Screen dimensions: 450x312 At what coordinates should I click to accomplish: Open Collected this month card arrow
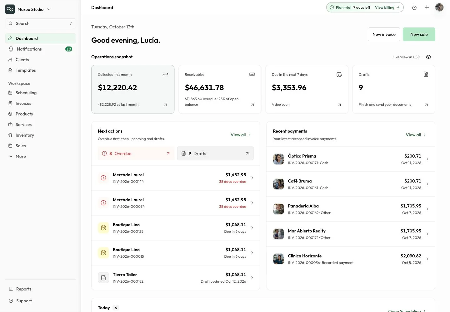166,105
